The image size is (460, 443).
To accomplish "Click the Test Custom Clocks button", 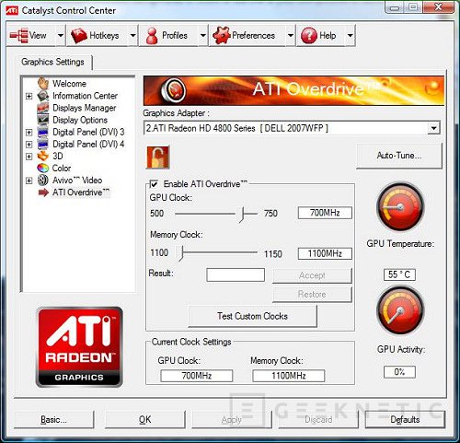I will (x=252, y=316).
